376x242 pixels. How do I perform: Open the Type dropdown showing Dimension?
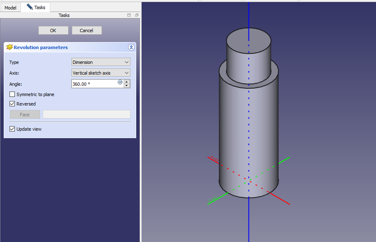pyautogui.click(x=101, y=62)
